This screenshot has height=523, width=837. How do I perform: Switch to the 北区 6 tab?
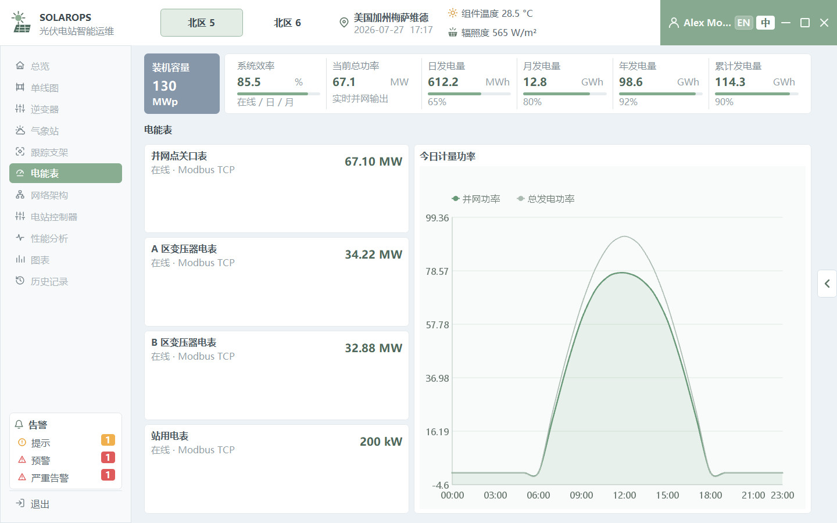point(287,23)
